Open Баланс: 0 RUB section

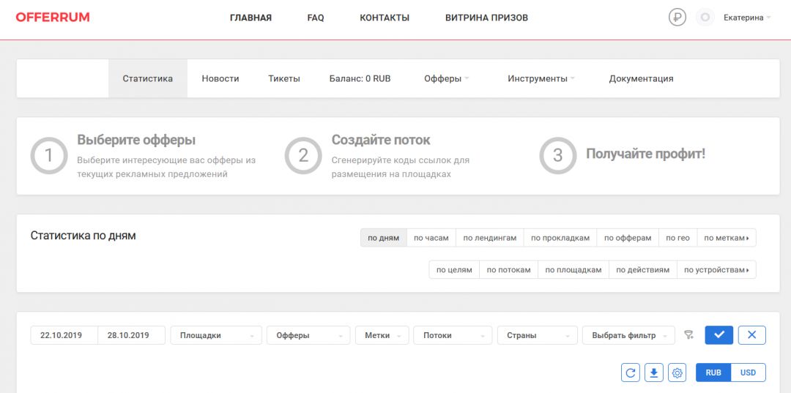tap(360, 78)
